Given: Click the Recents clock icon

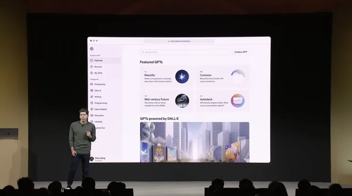Looking at the screenshot, I should pyautogui.click(x=92, y=67).
